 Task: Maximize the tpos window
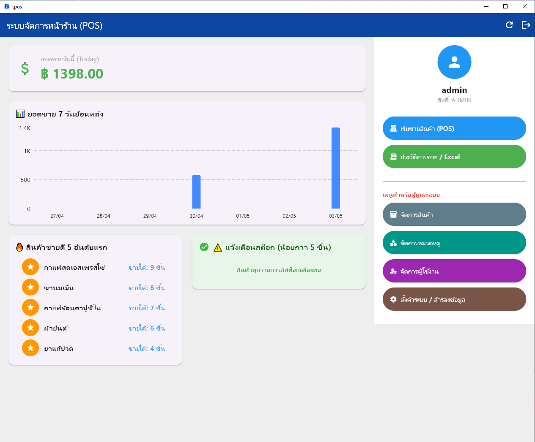505,6
